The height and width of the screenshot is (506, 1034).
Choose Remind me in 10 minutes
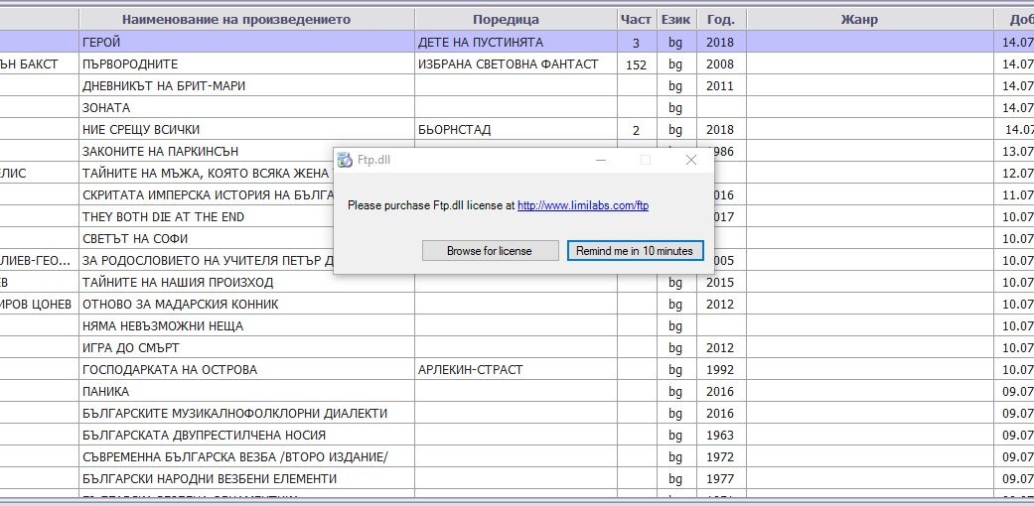click(636, 251)
